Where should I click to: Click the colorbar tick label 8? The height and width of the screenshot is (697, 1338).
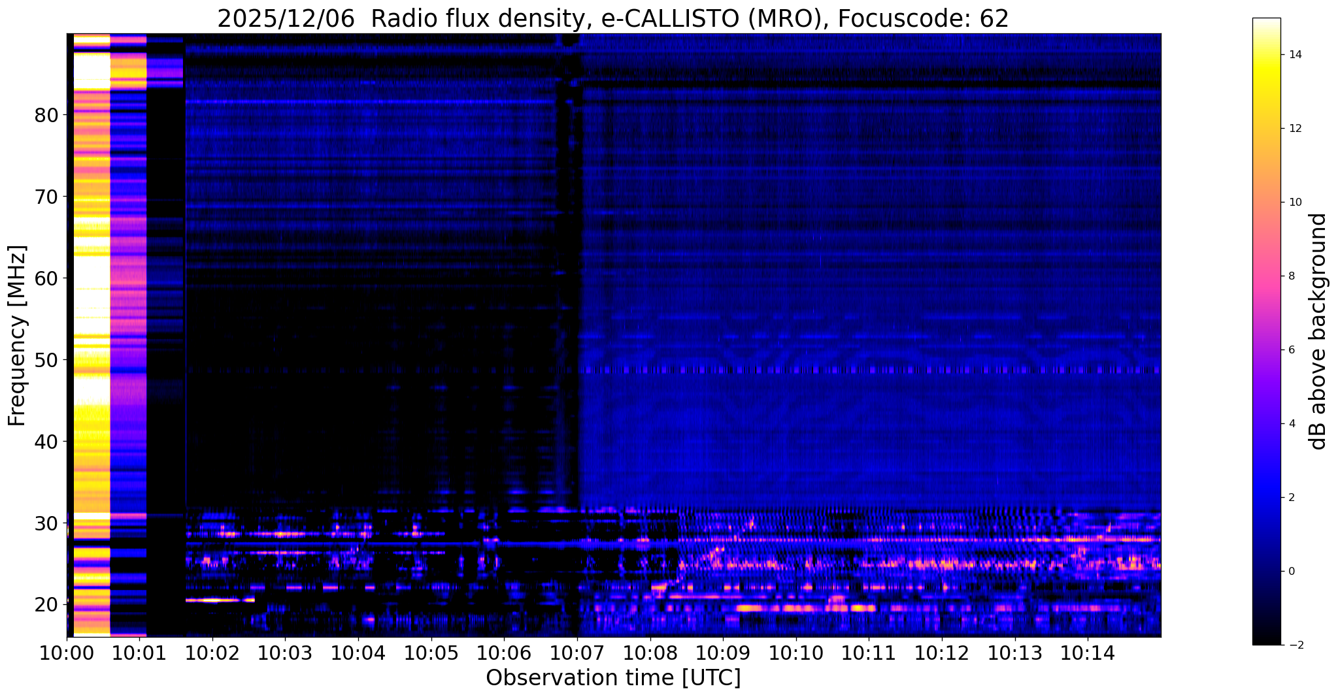[x=1292, y=276]
